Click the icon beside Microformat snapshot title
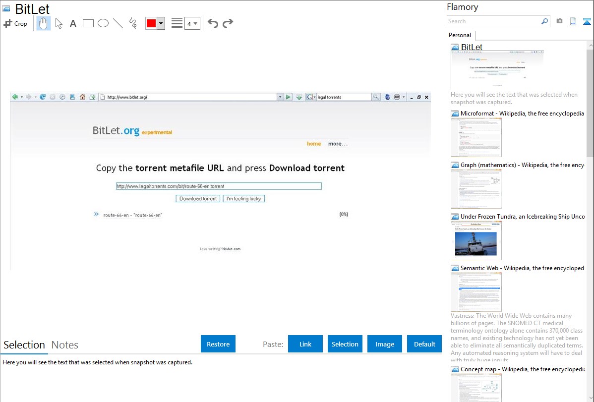The image size is (594, 402). tap(455, 114)
